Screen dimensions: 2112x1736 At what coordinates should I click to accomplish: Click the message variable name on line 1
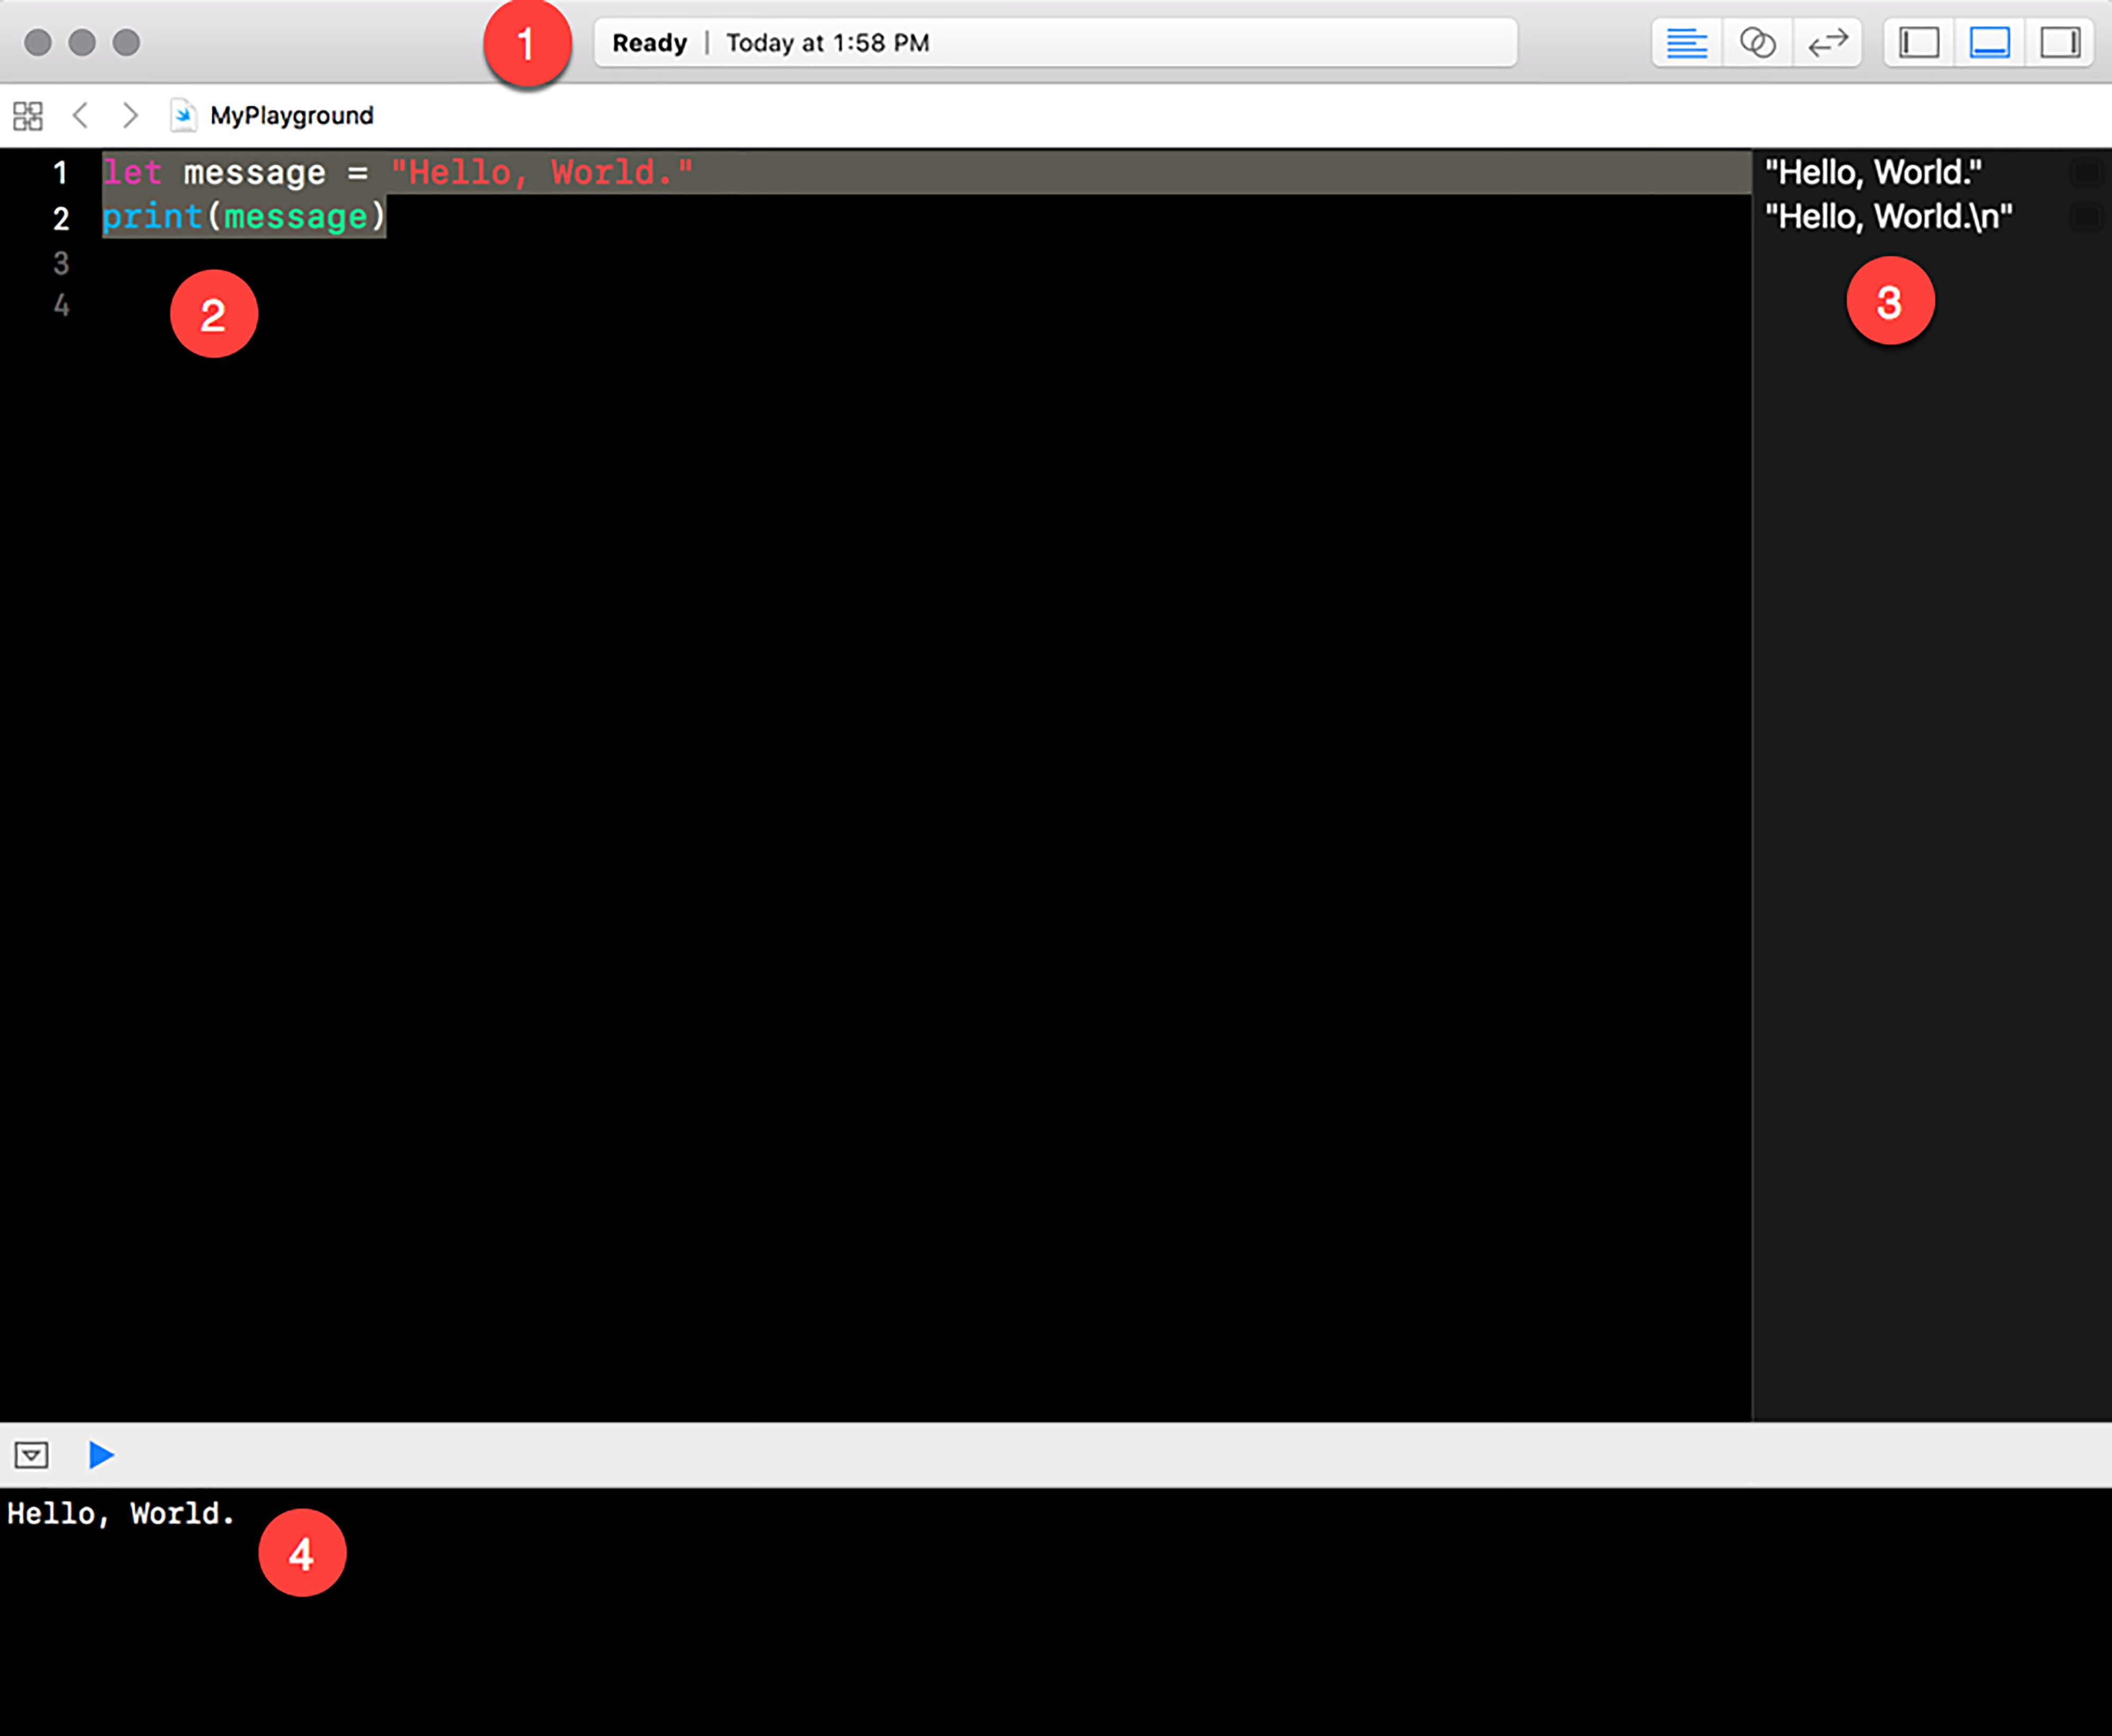click(x=254, y=173)
